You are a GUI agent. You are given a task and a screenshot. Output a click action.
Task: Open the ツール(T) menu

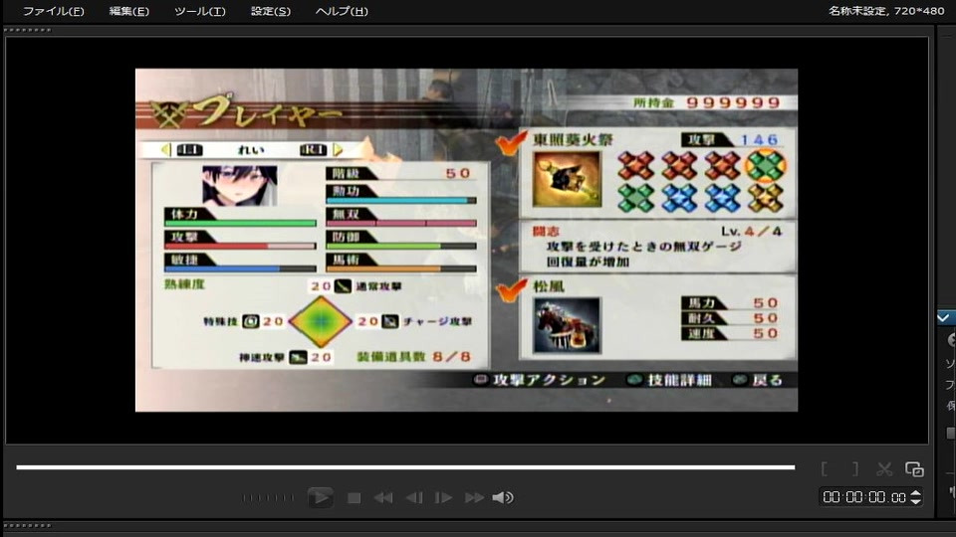click(x=199, y=11)
